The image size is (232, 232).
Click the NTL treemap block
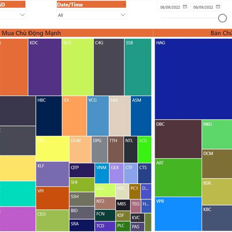(131, 149)
